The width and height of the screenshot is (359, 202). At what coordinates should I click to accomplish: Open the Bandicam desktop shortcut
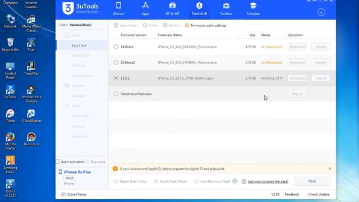pos(31,139)
